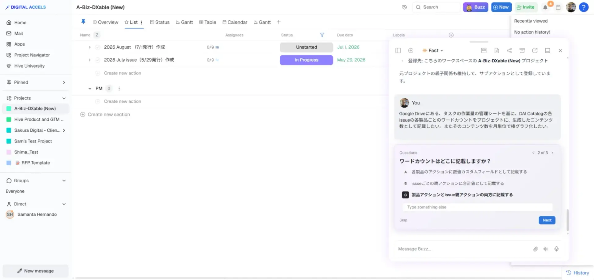Screen dimensions: 594x280
Task: Skip the current Buzz question
Action: tap(403, 220)
